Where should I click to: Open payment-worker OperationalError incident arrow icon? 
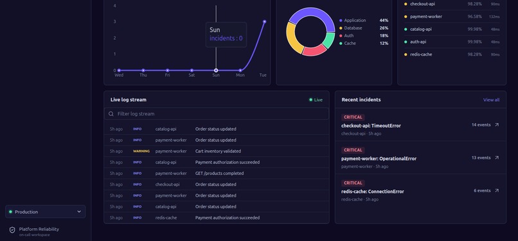[x=497, y=158]
